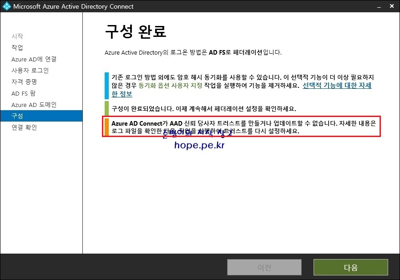Click the AAD 신뢰 당사자 트러스트 warning message
Viewport: 400px width, 280px height.
point(243,127)
